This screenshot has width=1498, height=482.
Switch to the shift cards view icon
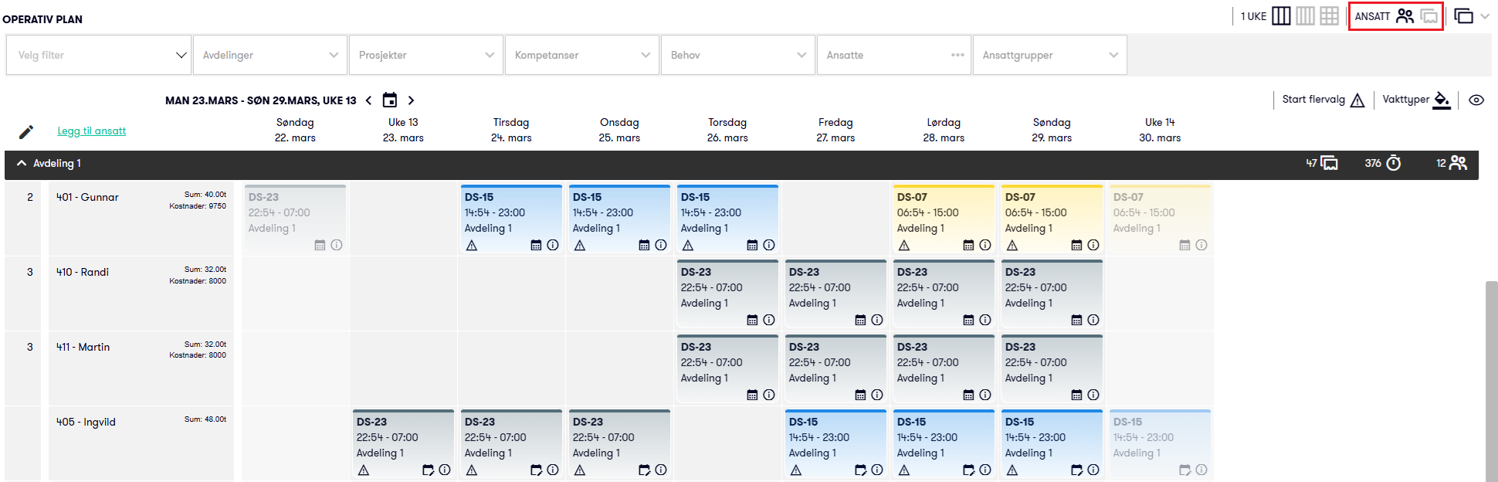(x=1429, y=15)
